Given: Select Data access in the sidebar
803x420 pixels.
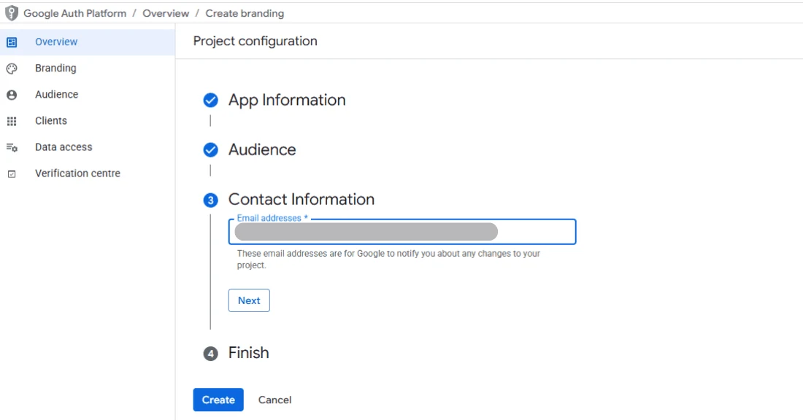Looking at the screenshot, I should 88,147.
